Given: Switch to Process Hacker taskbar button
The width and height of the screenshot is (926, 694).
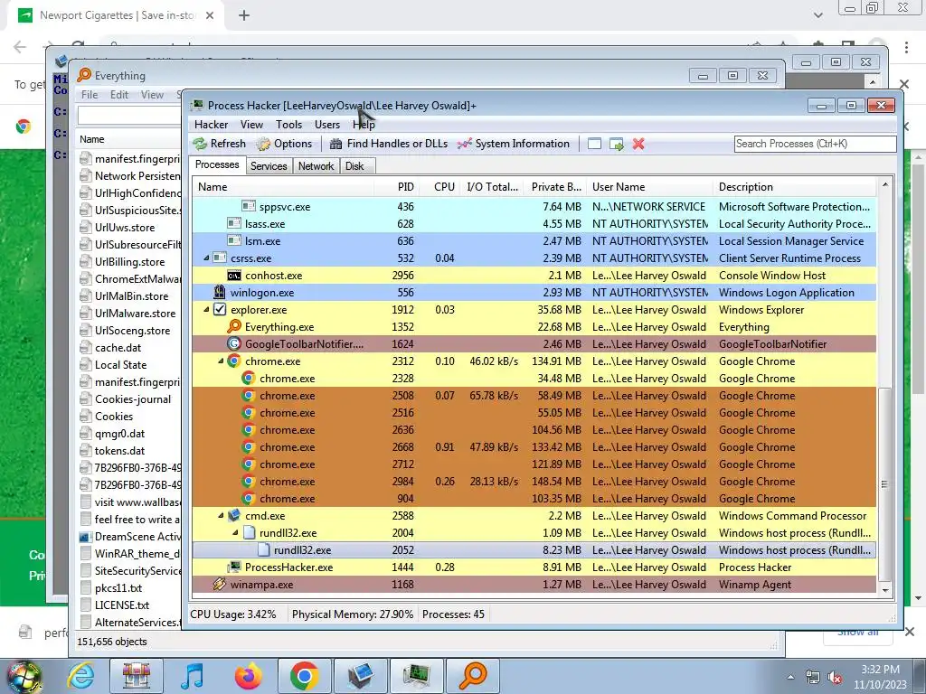Looking at the screenshot, I should [x=417, y=676].
